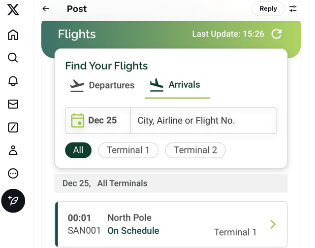
Task: Compose a new post
Action: click(13, 201)
